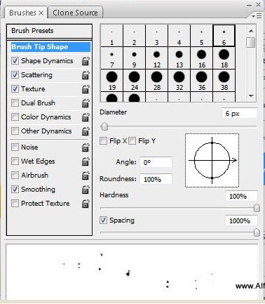Viewport: 265px width, 304px height.
Task: Toggle the lock icon beside Wet Edges
Action: (x=86, y=161)
